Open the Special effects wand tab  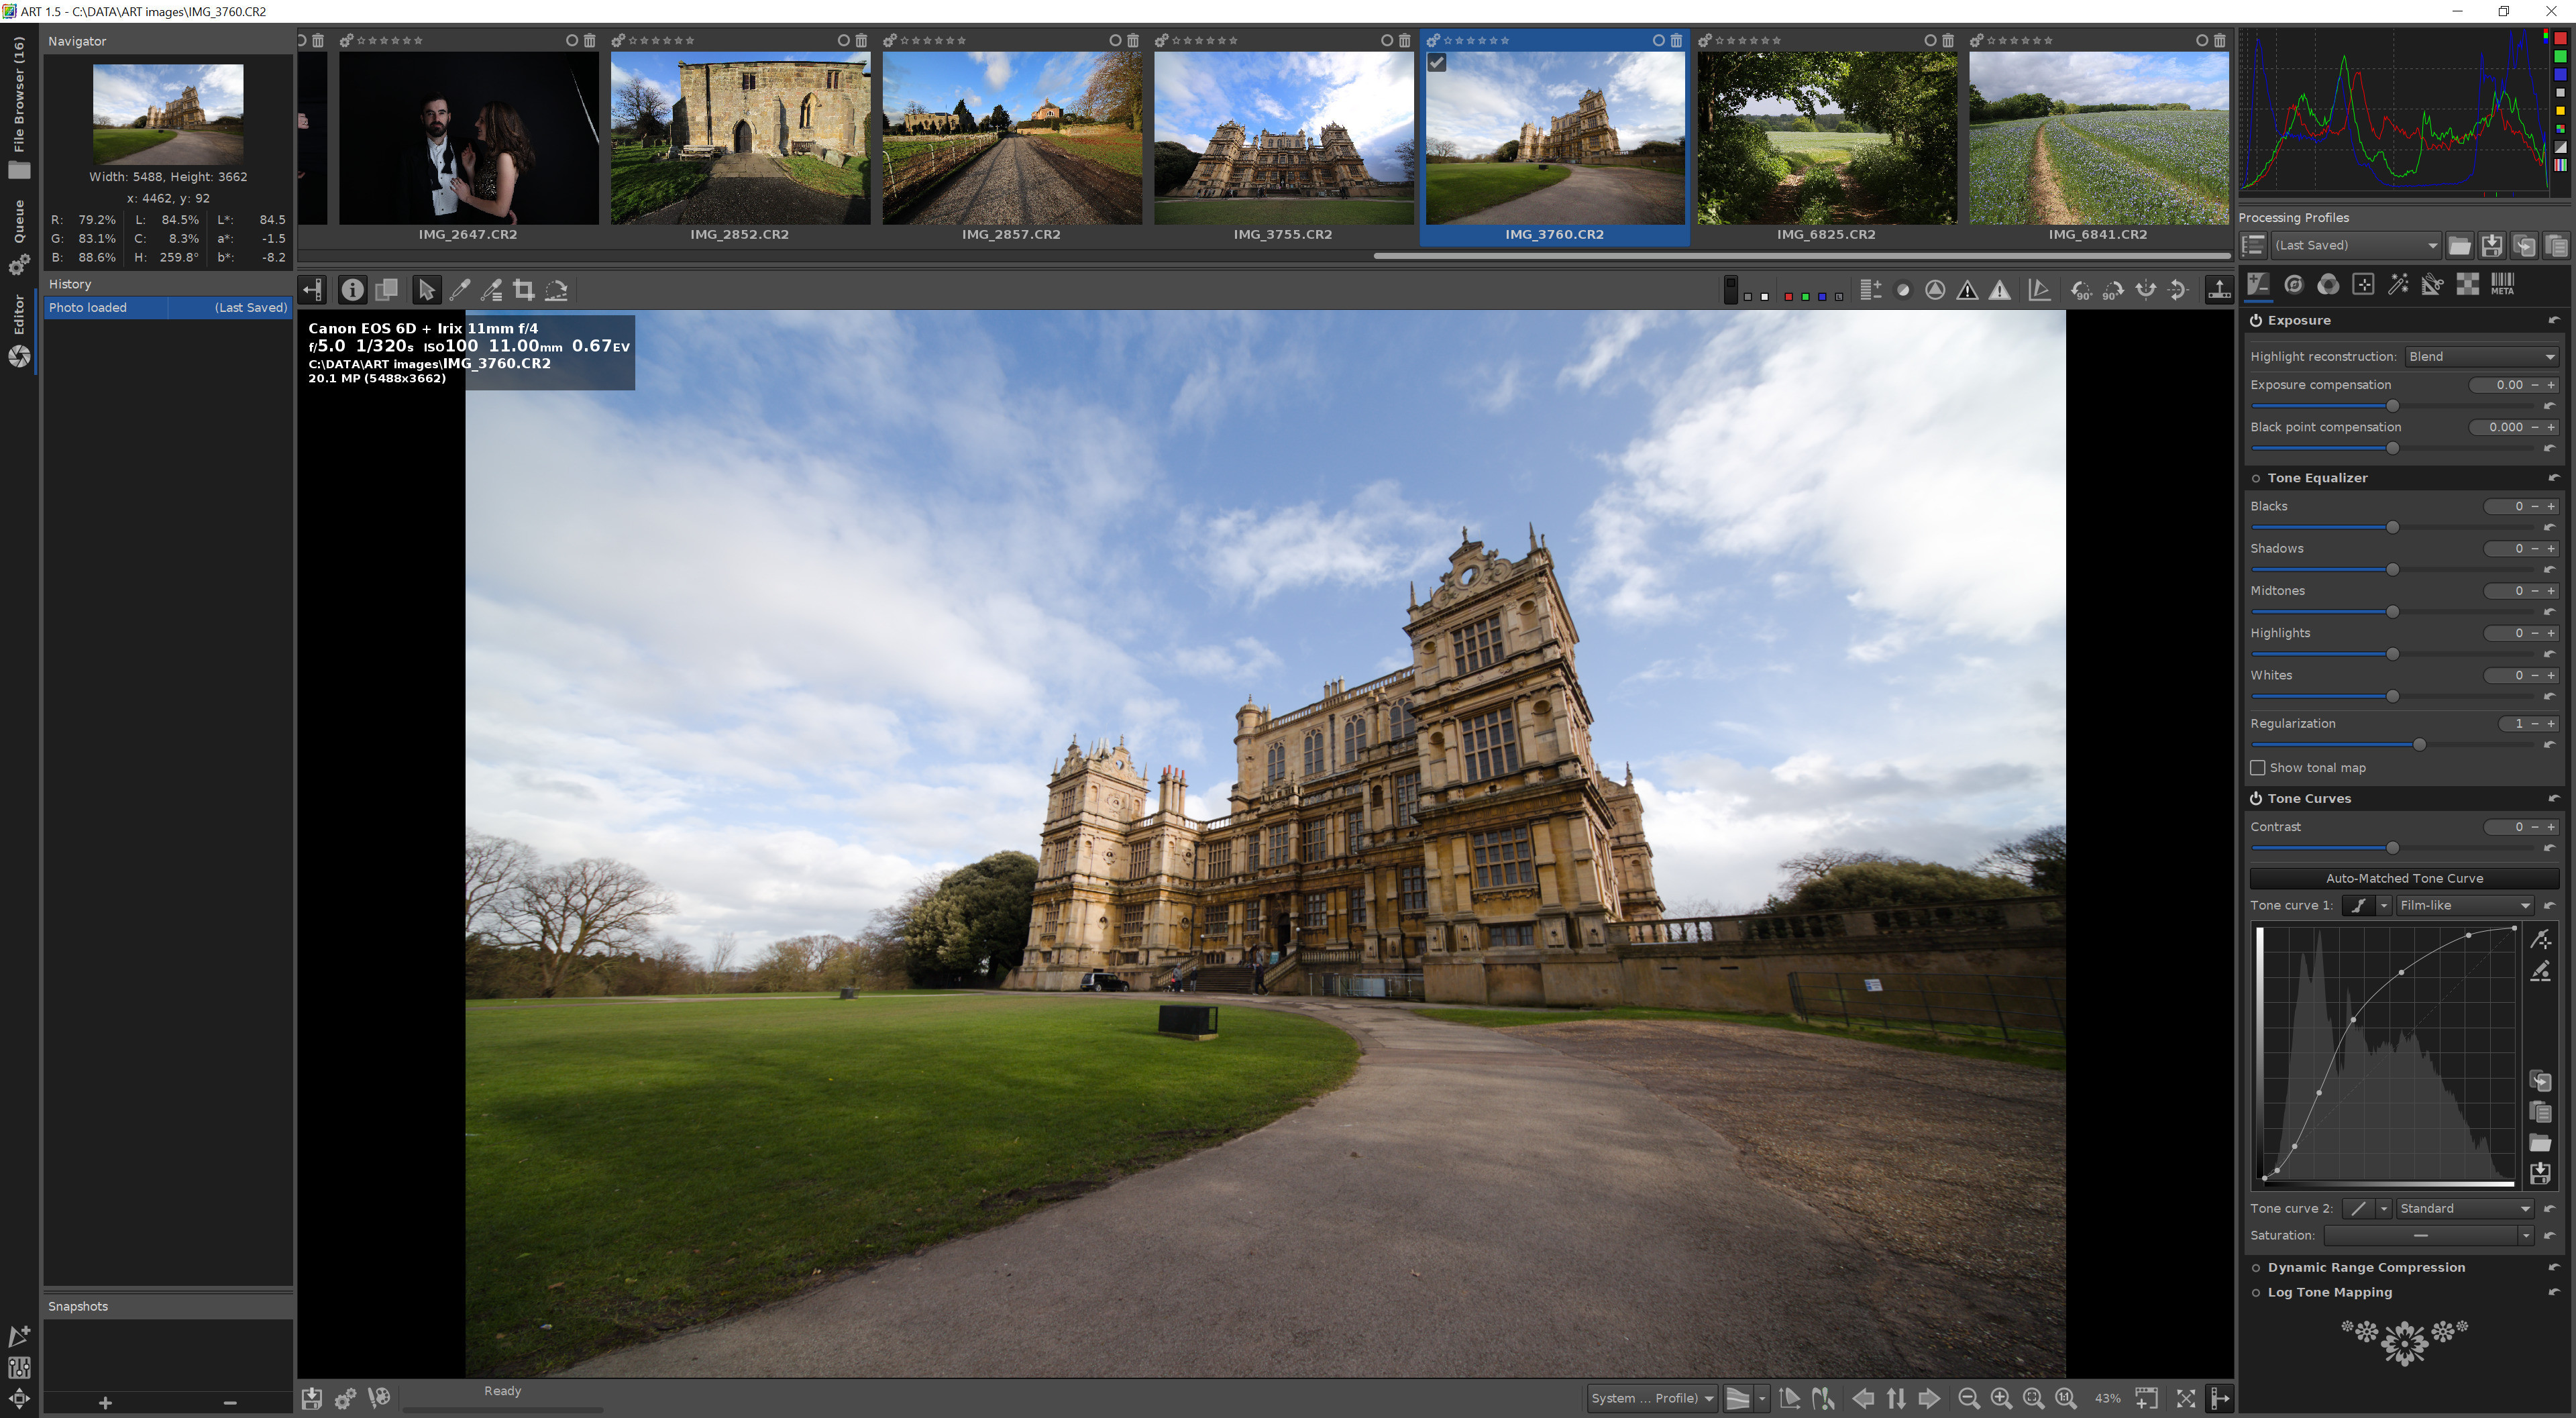point(2397,285)
